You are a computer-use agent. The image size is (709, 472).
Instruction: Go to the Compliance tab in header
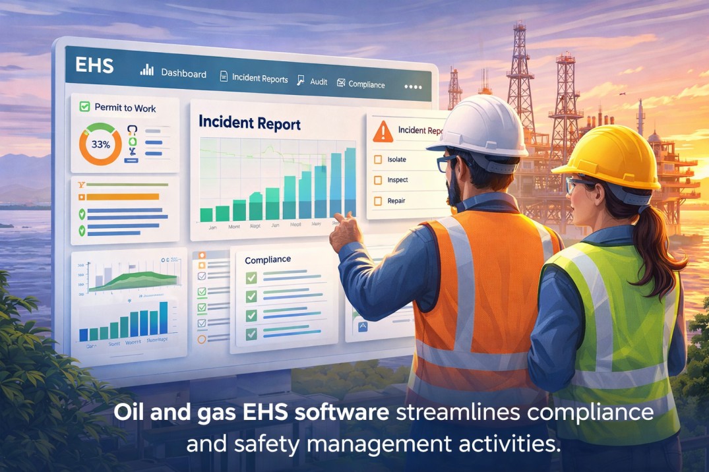[367, 84]
